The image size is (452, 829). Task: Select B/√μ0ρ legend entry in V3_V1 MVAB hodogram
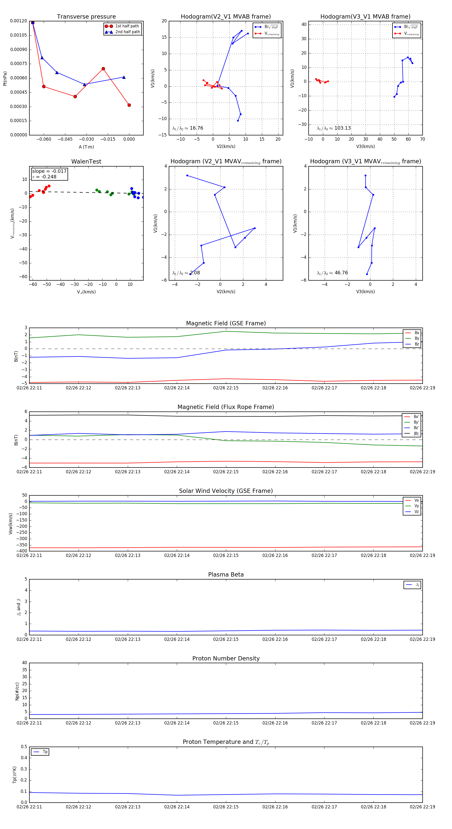pos(406,27)
